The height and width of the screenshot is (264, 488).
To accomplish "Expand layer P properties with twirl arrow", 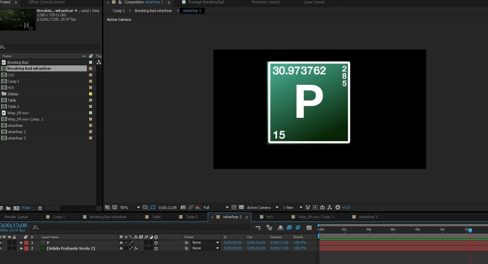I will coord(21,243).
